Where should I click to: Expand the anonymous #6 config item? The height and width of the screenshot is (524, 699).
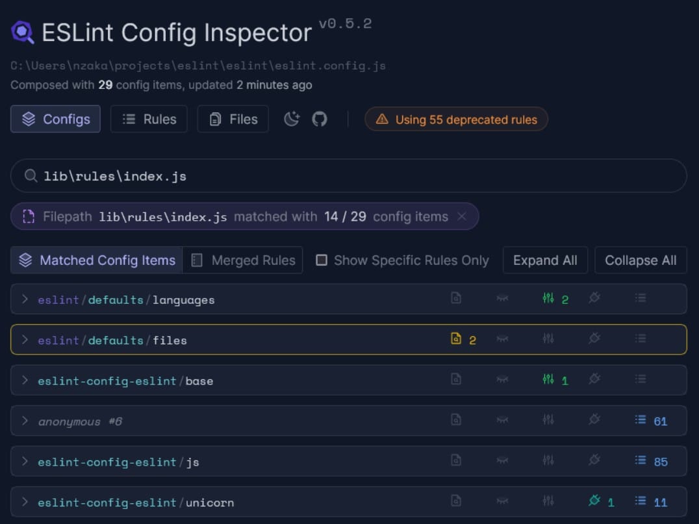coord(349,421)
